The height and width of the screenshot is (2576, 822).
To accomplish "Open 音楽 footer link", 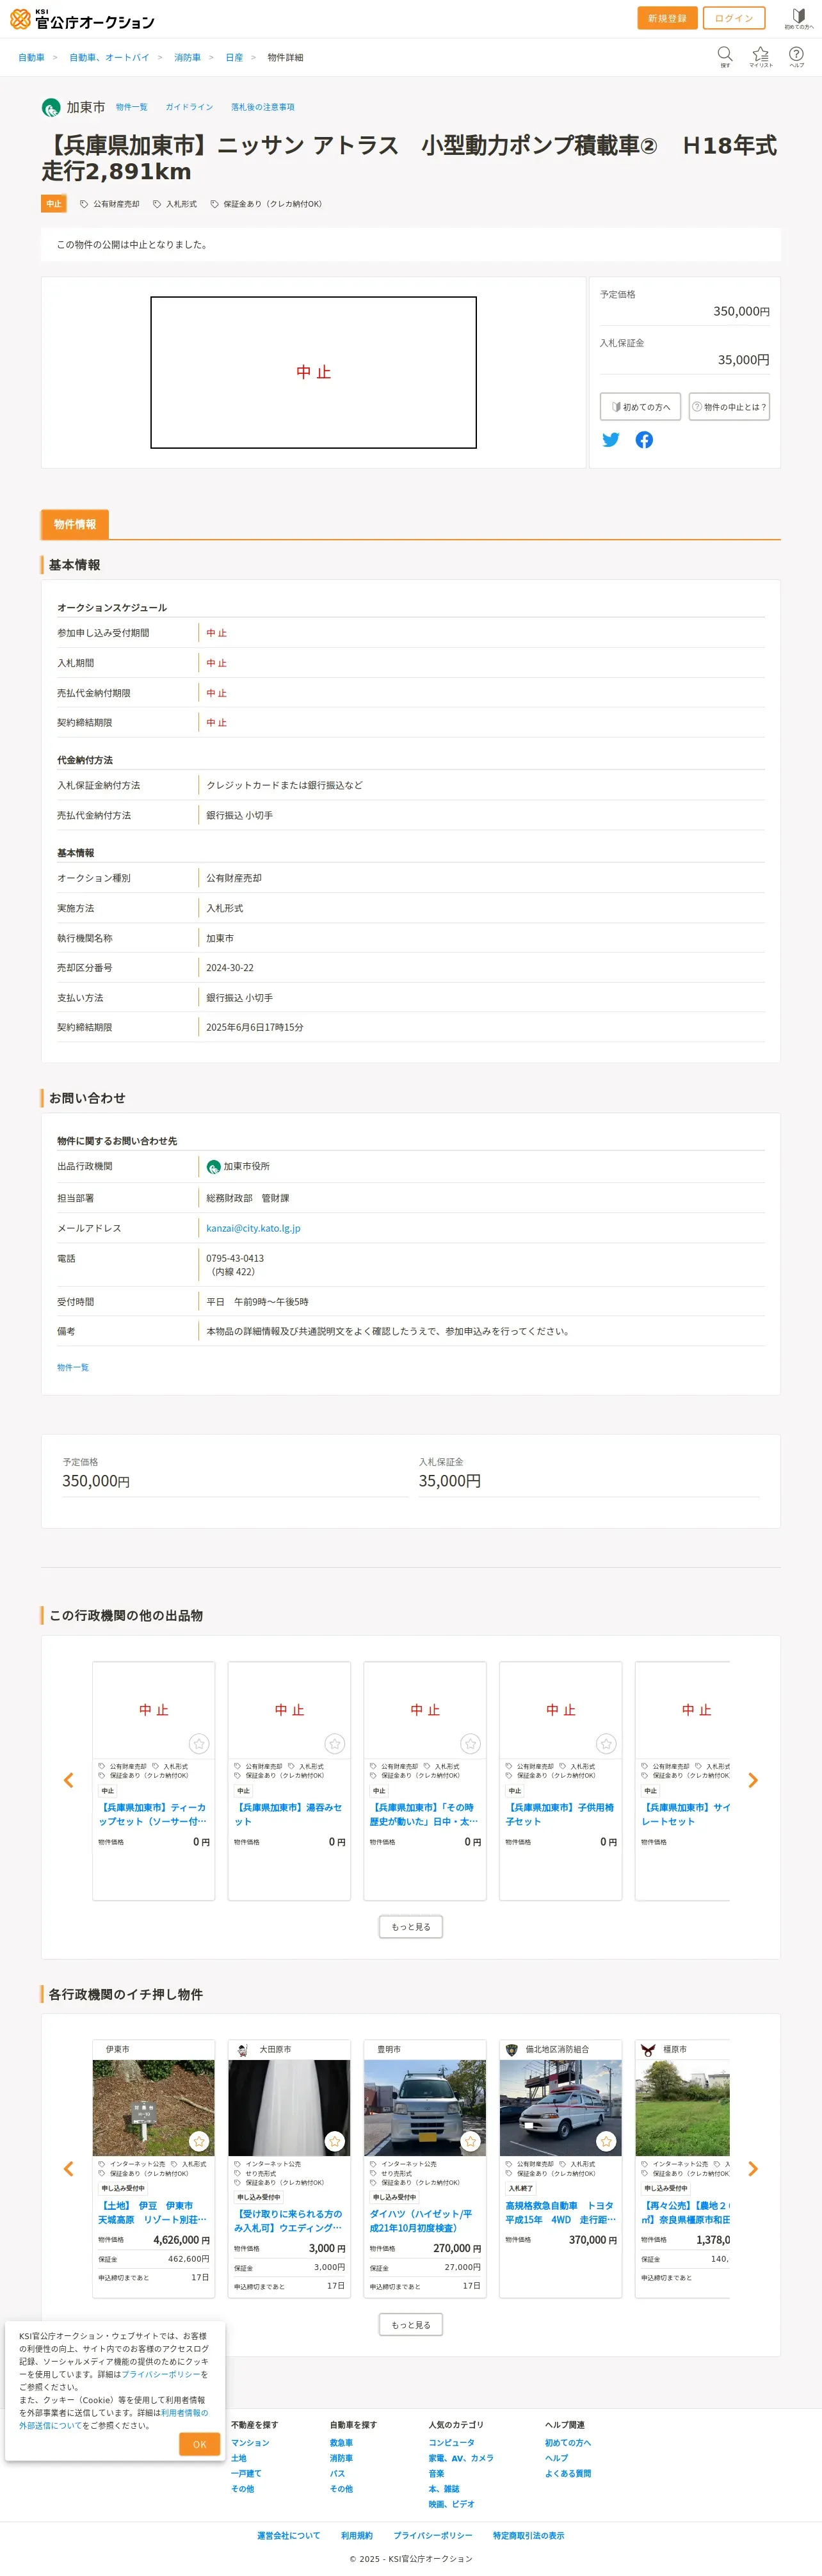I will pos(437,2473).
